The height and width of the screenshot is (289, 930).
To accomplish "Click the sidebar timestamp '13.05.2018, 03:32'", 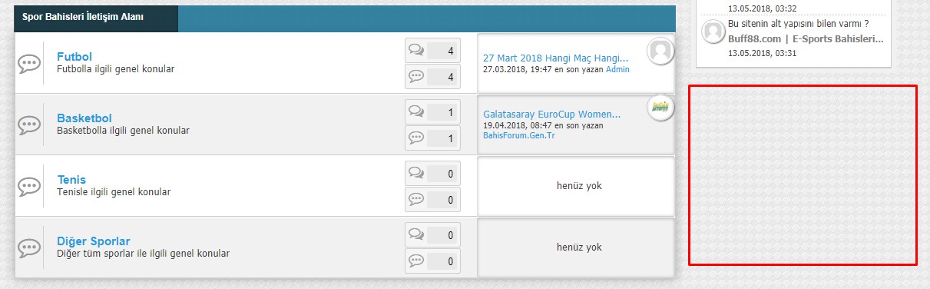I will [x=762, y=8].
